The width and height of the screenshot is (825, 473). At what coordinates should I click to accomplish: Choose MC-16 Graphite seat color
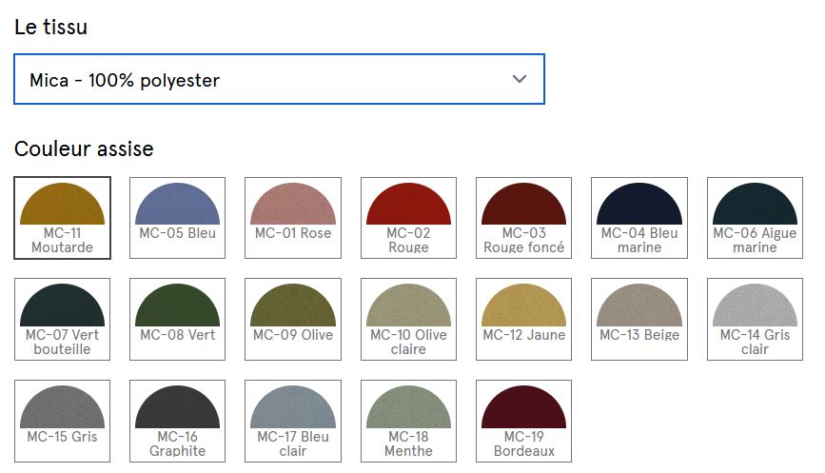(x=177, y=421)
